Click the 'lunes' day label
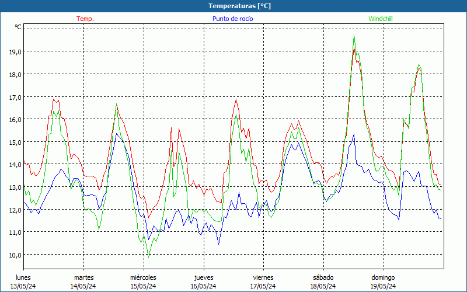 coord(23,277)
